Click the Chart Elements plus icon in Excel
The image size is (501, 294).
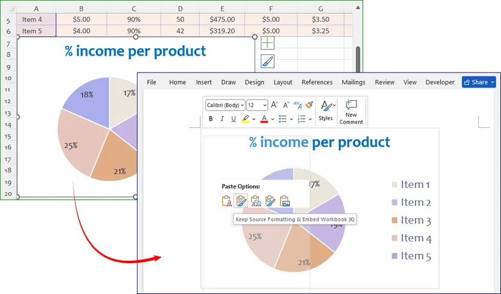pyautogui.click(x=267, y=43)
